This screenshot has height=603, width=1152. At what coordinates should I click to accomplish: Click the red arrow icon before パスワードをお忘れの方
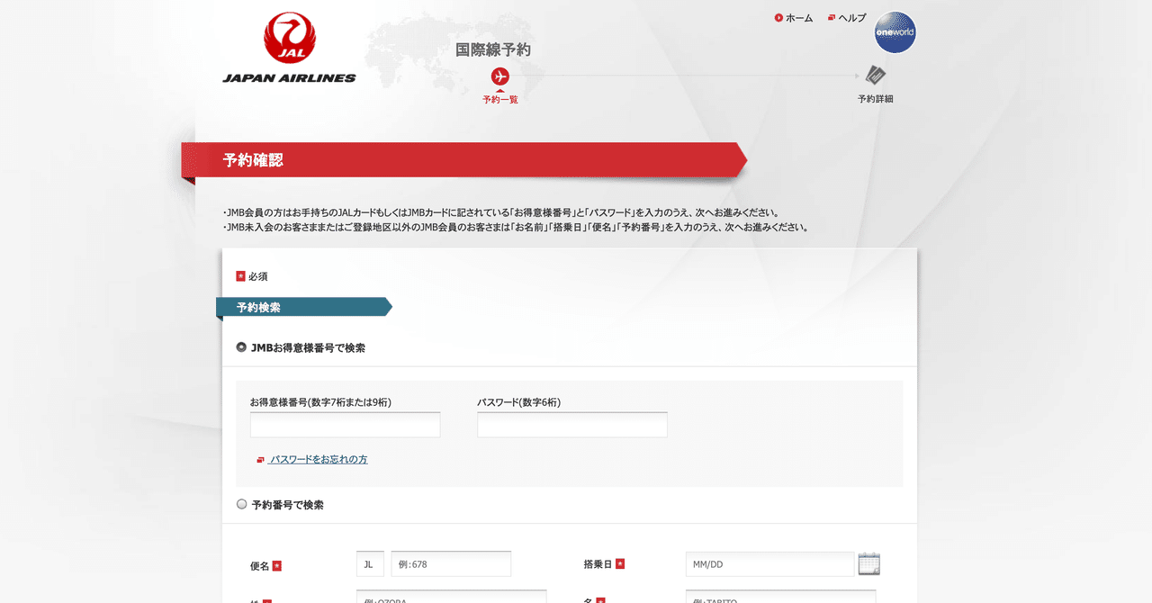[260, 459]
